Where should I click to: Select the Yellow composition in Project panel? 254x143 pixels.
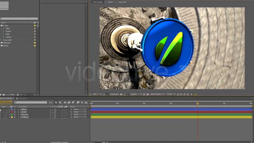(x=7, y=37)
